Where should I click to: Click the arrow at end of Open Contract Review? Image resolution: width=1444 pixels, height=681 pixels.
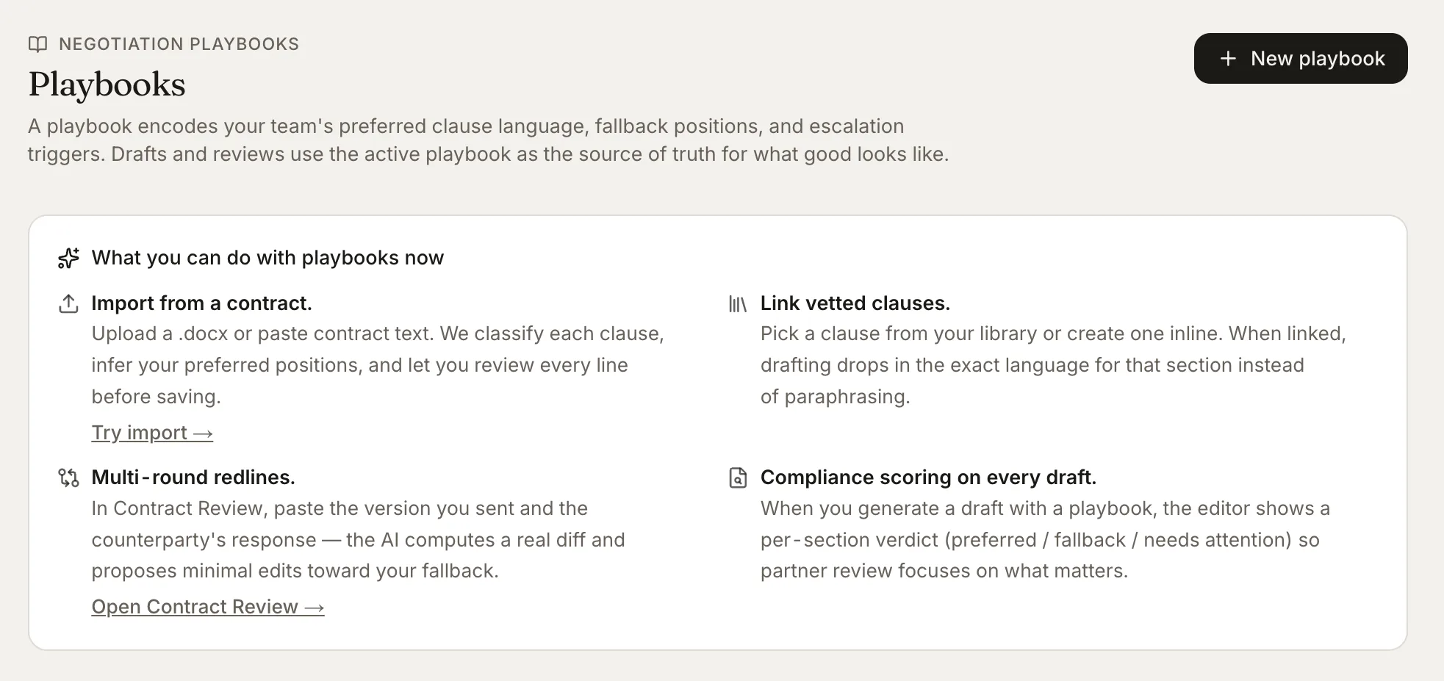pyautogui.click(x=314, y=608)
